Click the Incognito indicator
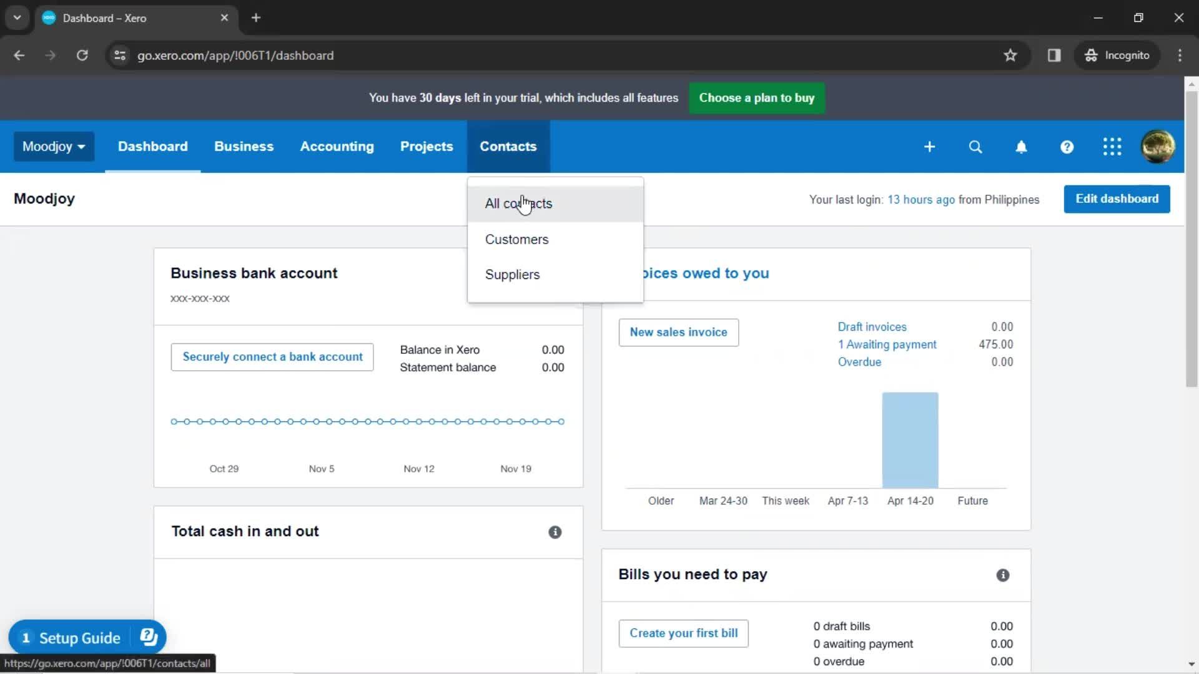This screenshot has height=674, width=1199. click(1117, 56)
